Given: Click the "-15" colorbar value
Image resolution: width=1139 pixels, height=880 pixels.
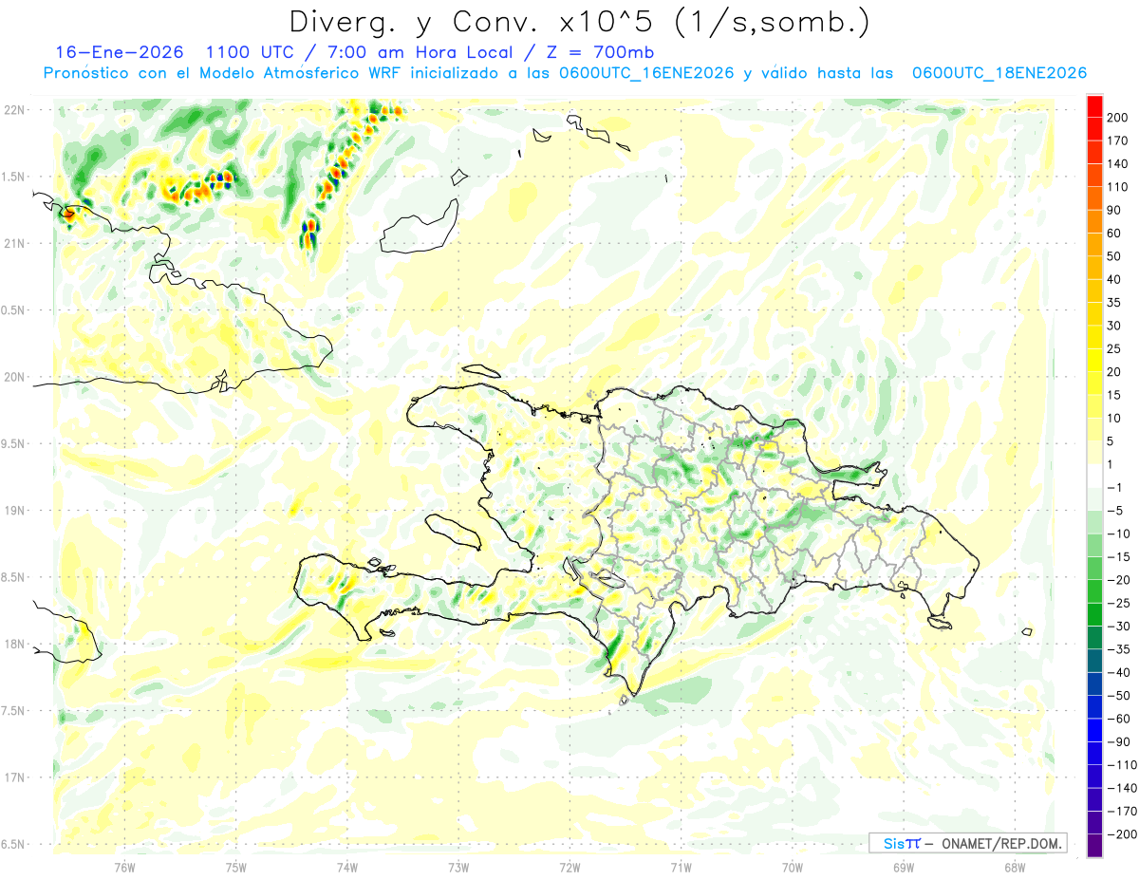Looking at the screenshot, I should pos(1118,556).
